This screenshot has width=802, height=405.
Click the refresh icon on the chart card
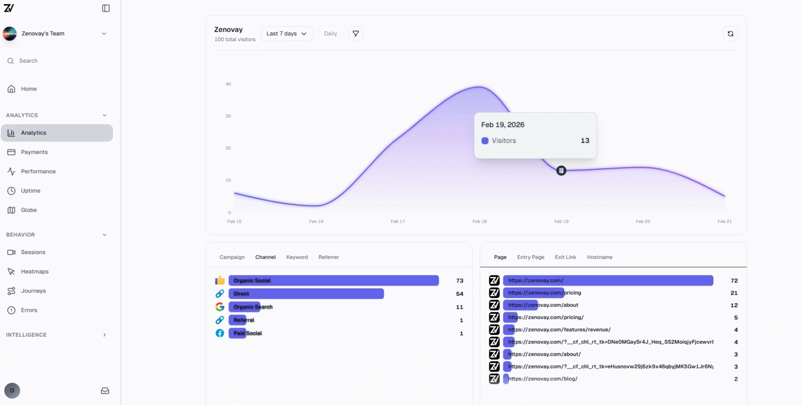pyautogui.click(x=730, y=33)
